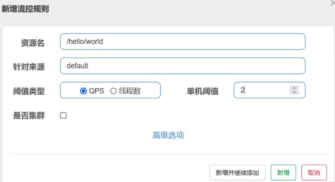Expand the 高级选项 link
Viewport: 335px width, 182px height.
click(x=168, y=135)
